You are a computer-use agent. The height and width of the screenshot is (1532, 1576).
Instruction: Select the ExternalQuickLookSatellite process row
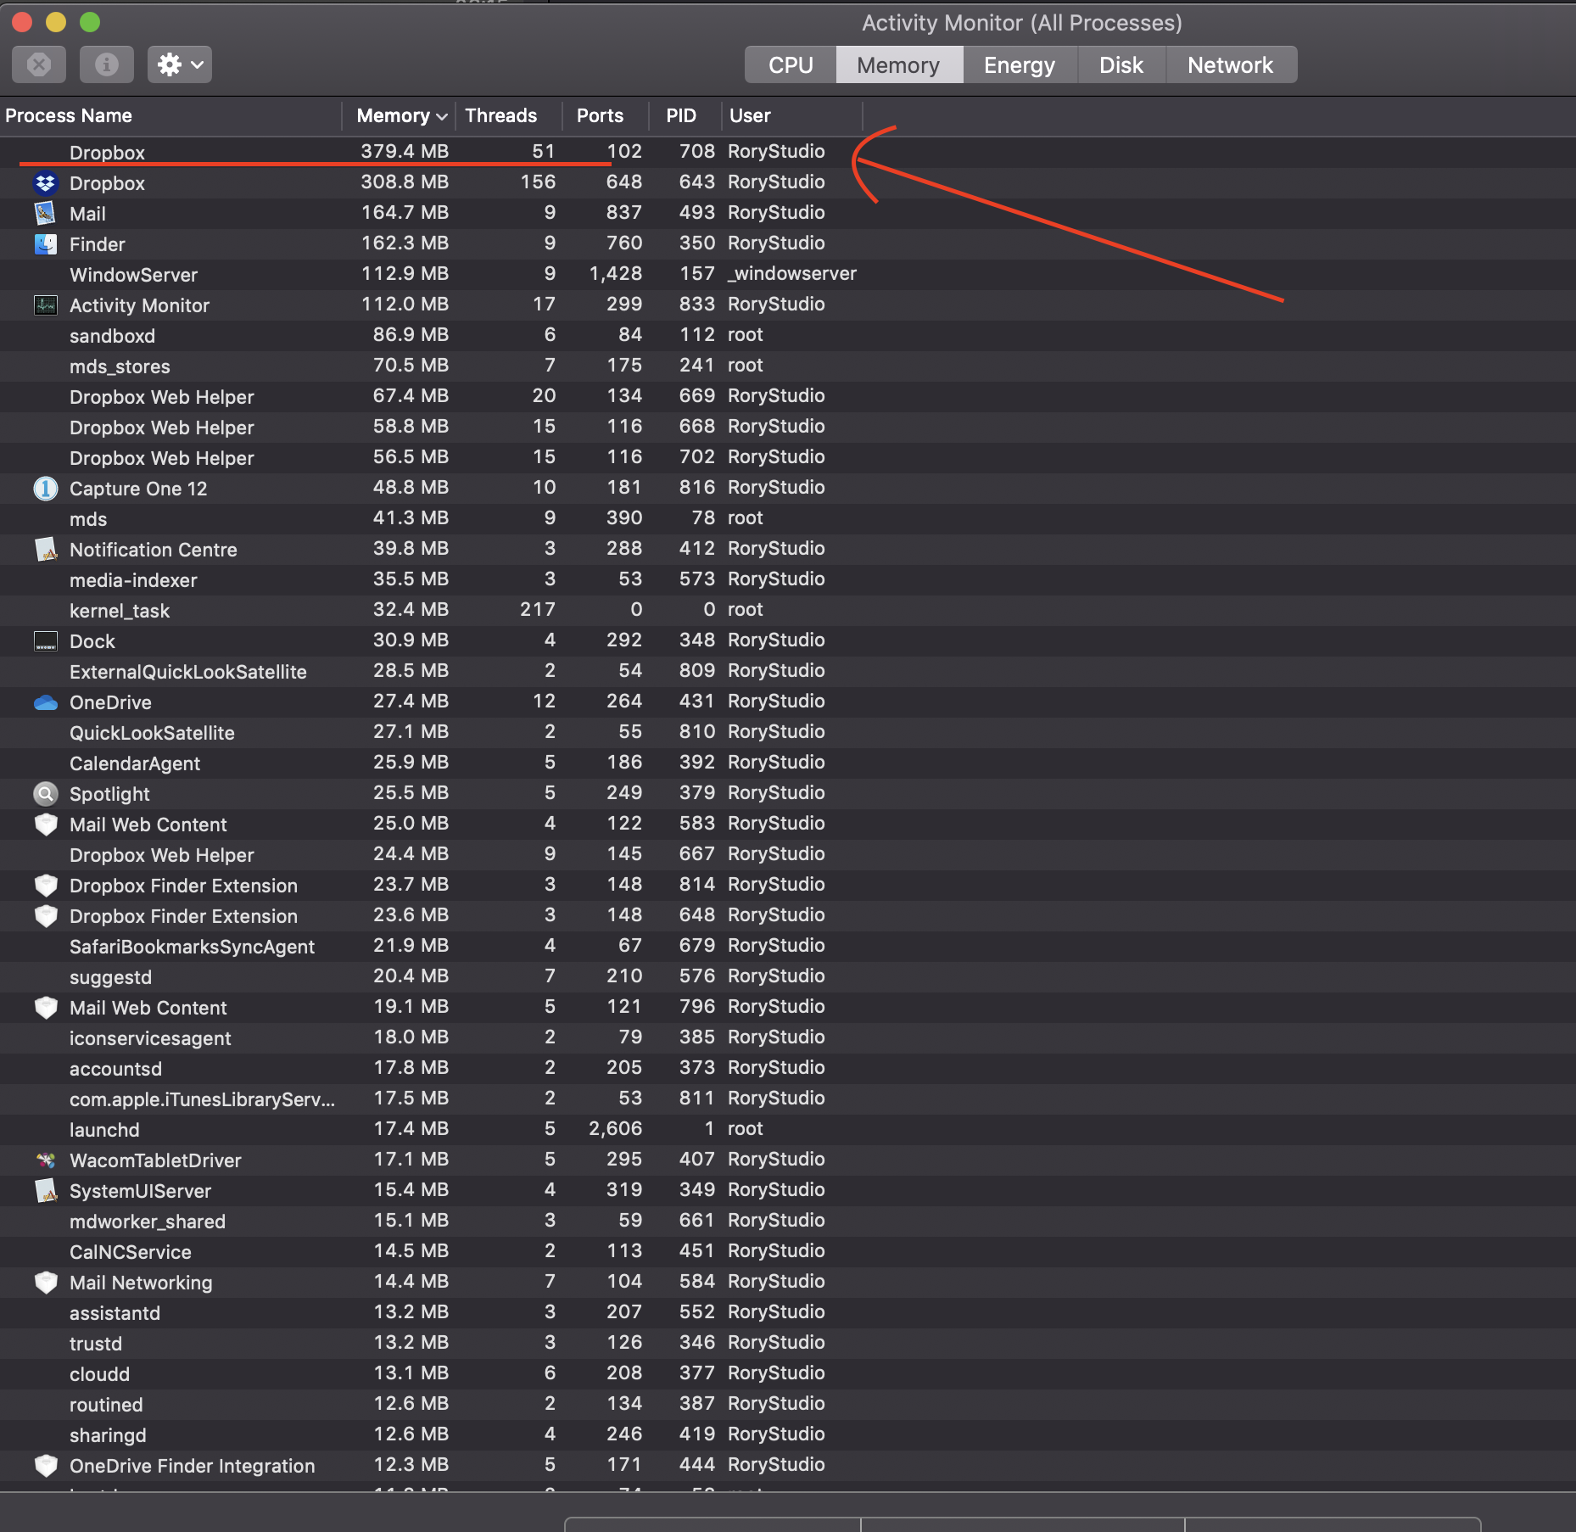click(x=788, y=671)
